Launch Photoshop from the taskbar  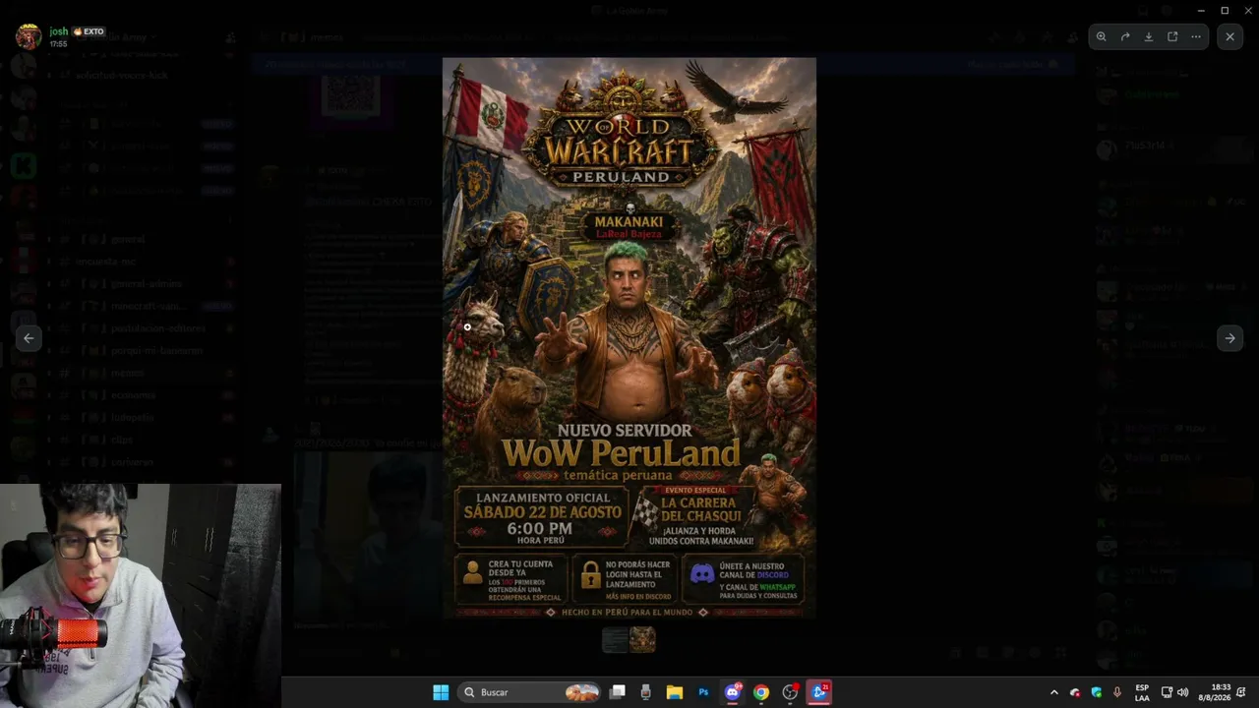(703, 692)
